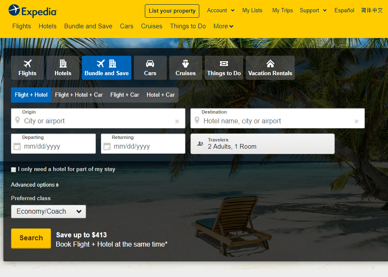This screenshot has width=388, height=277.
Task: Collapse Advanced options
Action: (x=35, y=185)
